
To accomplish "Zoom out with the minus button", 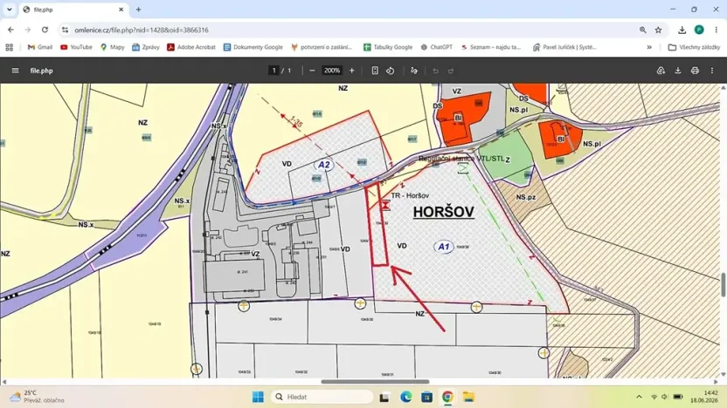I will tap(312, 71).
